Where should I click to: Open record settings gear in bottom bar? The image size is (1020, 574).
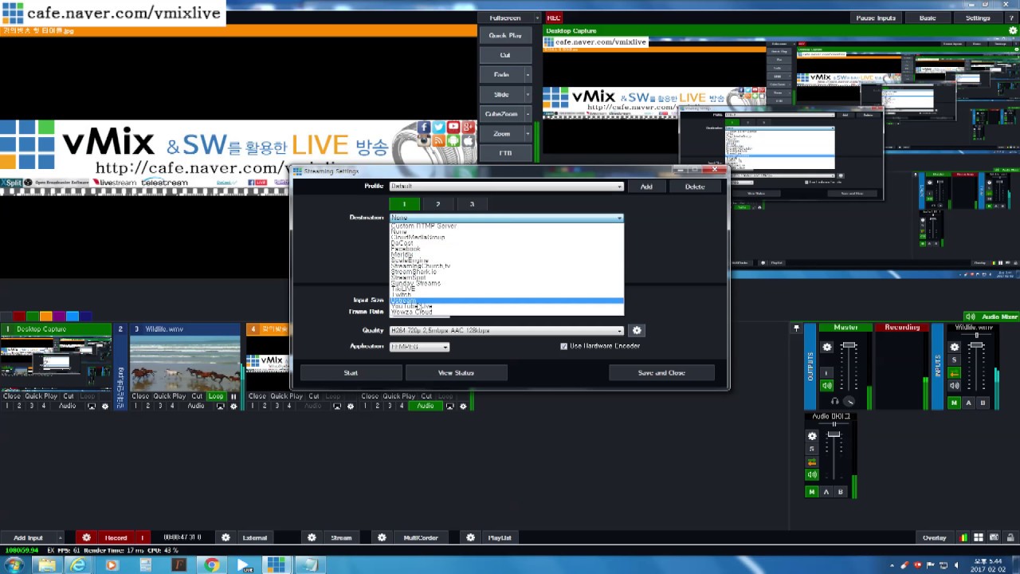pyautogui.click(x=86, y=537)
